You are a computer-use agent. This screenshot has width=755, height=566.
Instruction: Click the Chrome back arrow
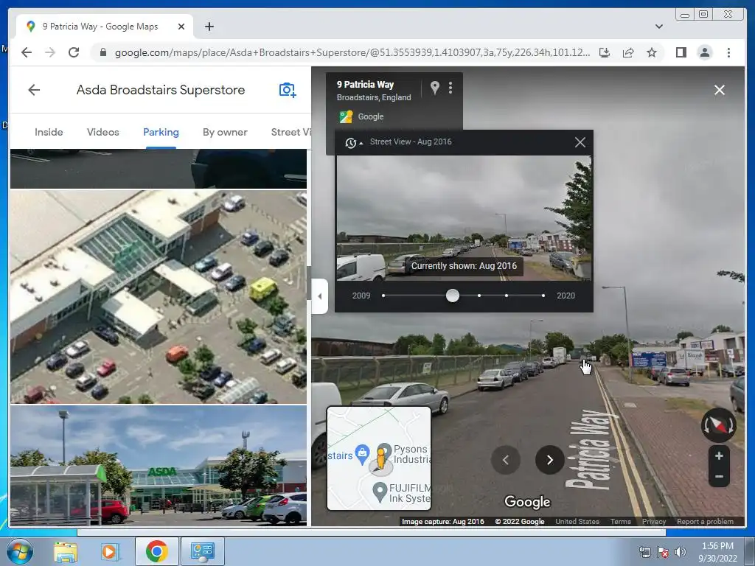pos(27,52)
